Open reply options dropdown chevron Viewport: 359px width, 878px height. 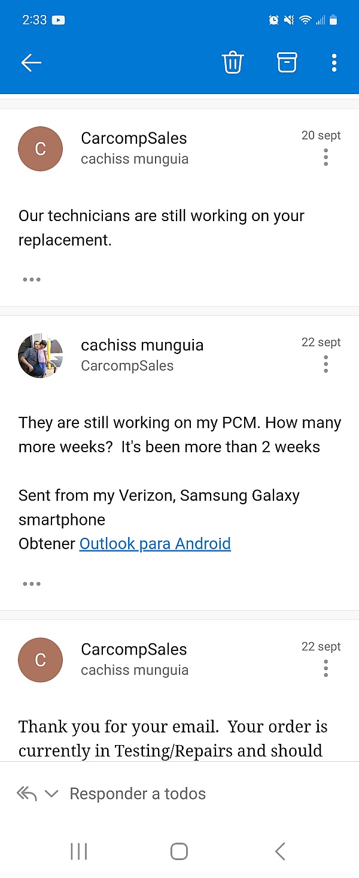tap(51, 794)
